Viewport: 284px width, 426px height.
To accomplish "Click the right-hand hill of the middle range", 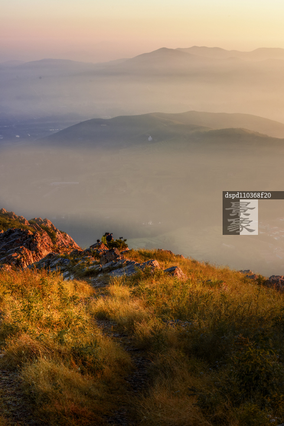I will [x=239, y=137].
